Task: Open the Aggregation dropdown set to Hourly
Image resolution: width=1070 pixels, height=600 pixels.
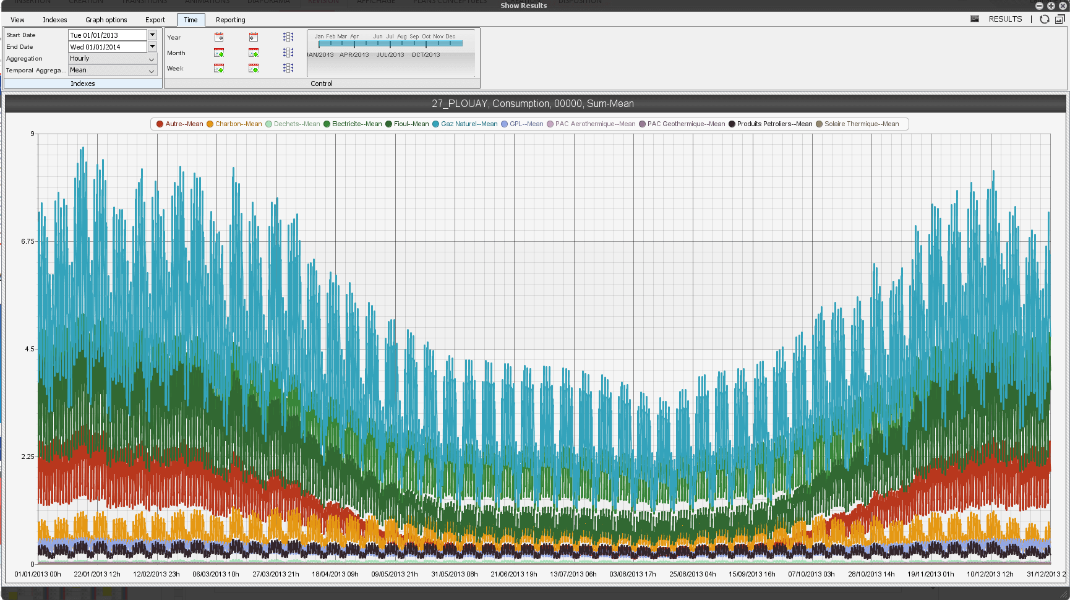Action: point(112,59)
